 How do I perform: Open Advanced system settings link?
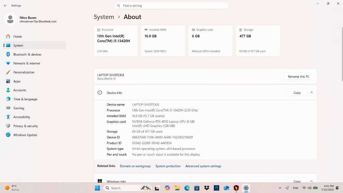(x=203, y=166)
